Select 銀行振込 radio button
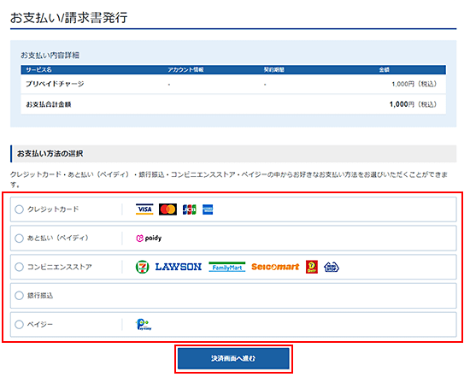Screen dimensions: 470x383 19,296
